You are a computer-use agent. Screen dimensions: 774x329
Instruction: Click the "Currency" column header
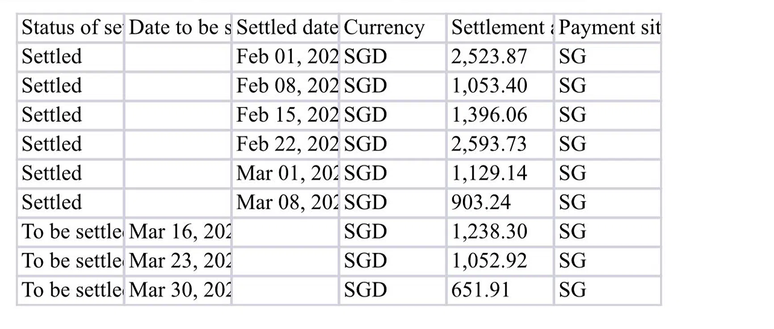pos(392,28)
